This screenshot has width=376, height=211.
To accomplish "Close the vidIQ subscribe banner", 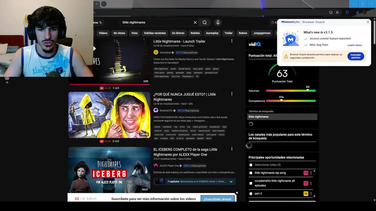I will coord(237,193).
